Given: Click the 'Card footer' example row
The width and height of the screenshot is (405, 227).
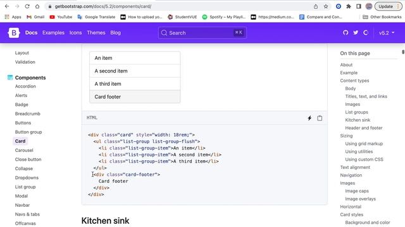Looking at the screenshot, I should tap(135, 96).
